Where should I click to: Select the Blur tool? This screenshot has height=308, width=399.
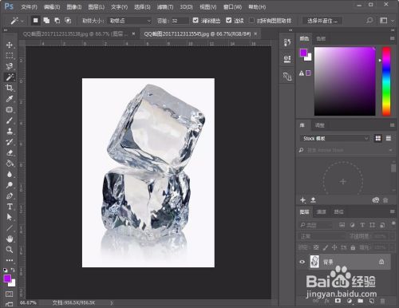pyautogui.click(x=10, y=174)
